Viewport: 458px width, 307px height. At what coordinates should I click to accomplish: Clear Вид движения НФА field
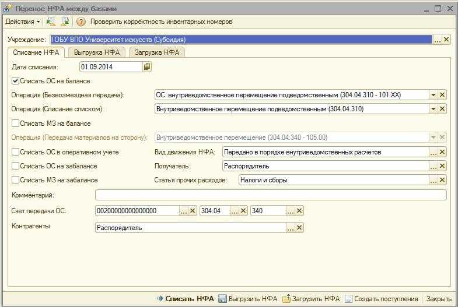(x=442, y=152)
